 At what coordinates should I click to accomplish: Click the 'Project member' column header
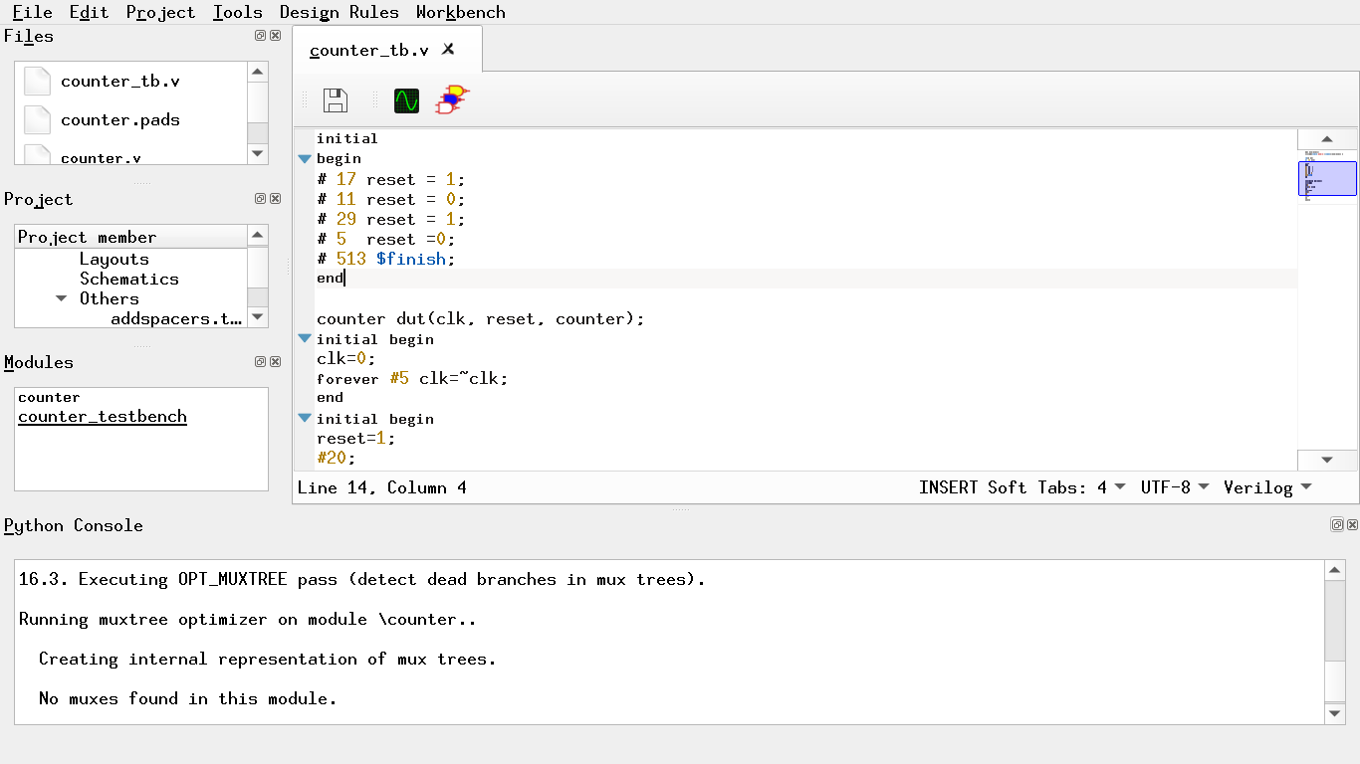point(130,237)
